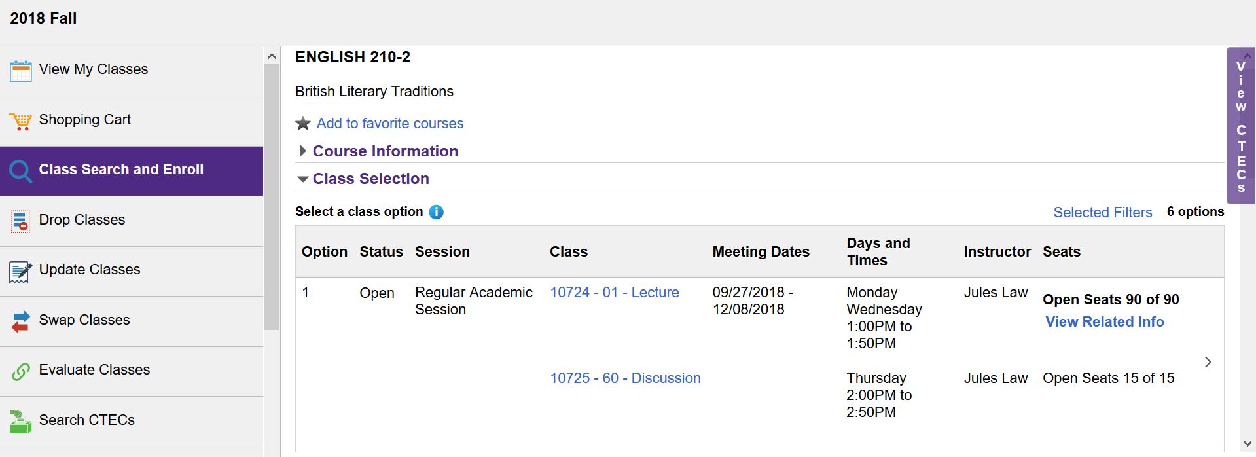Click the Class Search magnifier icon
The height and width of the screenshot is (457, 1256).
pos(21,171)
